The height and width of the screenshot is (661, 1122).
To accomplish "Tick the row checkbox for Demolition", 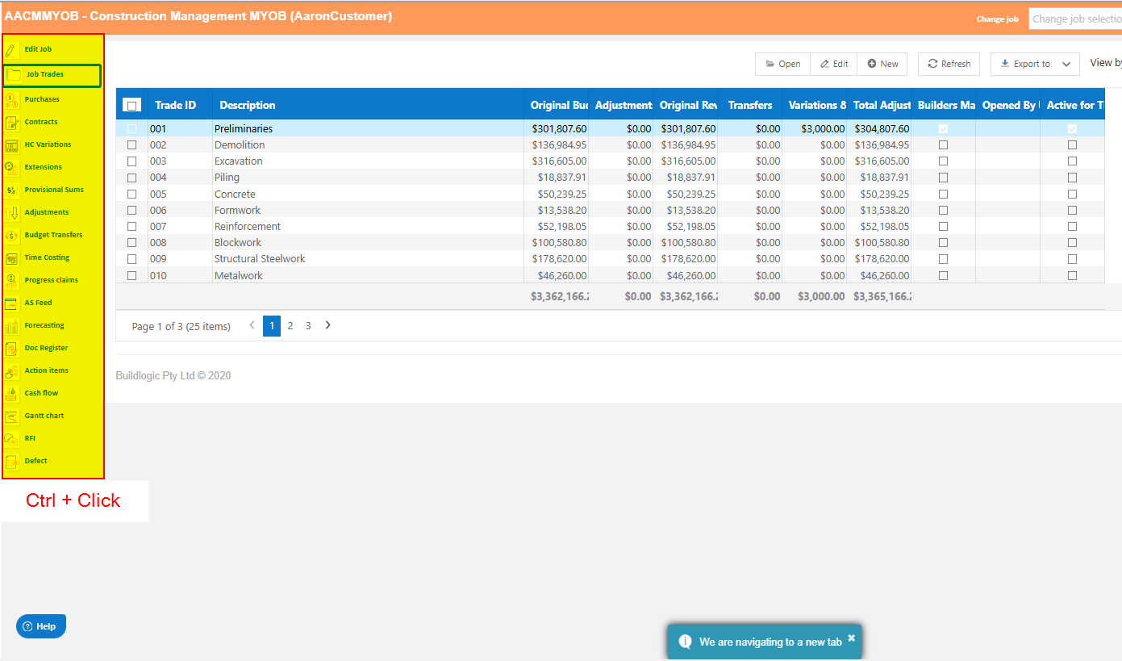I will click(132, 145).
